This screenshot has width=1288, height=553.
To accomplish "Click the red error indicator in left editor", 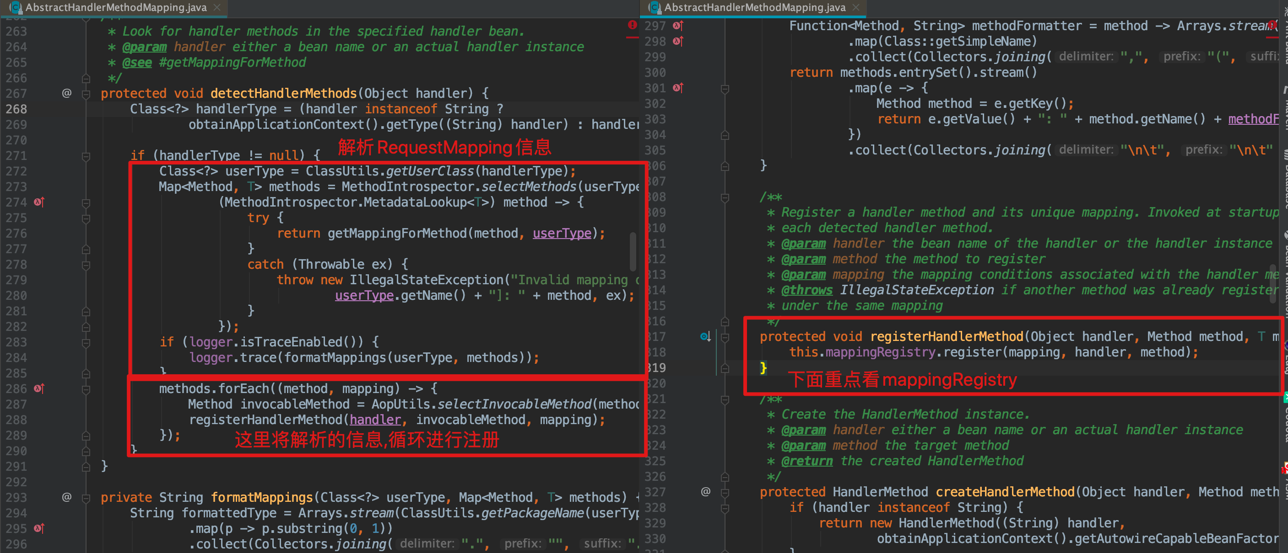I will tap(633, 25).
